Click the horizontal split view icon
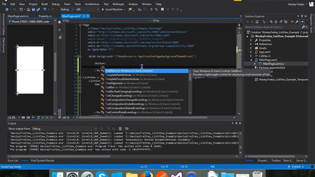315x177 pixels. (60, 114)
